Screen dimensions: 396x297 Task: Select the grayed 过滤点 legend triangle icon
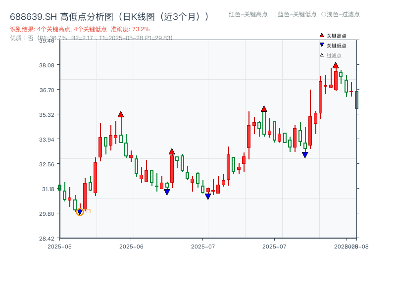pos(322,55)
